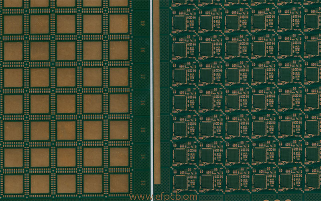321x201 pixels.
Task: Pick the row 14 number marker
Action: pyautogui.click(x=142, y=157)
